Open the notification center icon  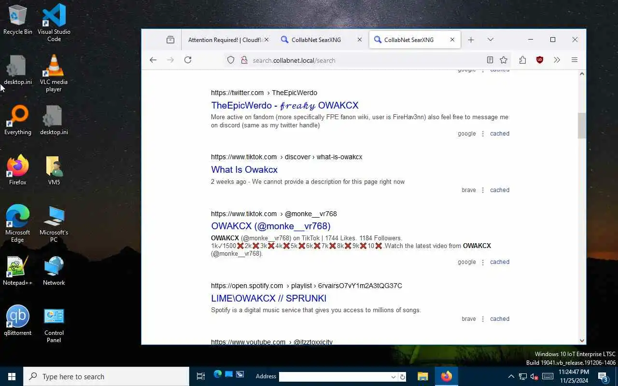click(x=603, y=376)
